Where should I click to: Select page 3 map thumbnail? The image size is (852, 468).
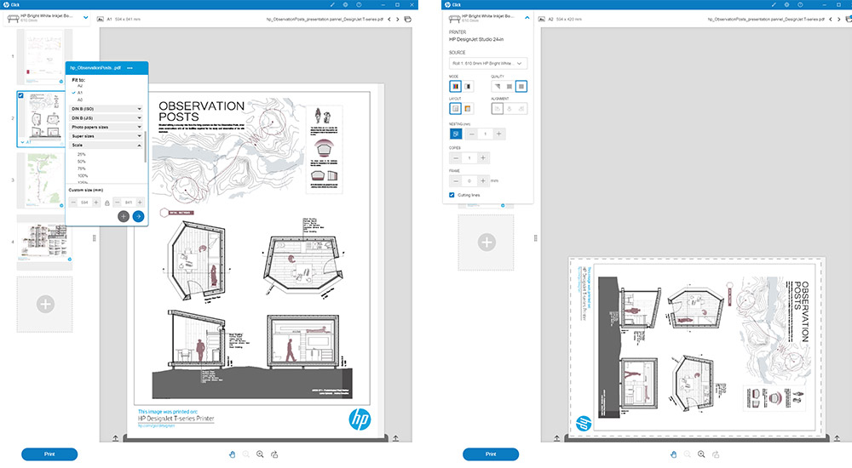(44, 180)
